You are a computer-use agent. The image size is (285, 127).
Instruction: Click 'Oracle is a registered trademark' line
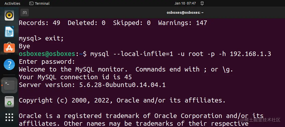(141, 116)
